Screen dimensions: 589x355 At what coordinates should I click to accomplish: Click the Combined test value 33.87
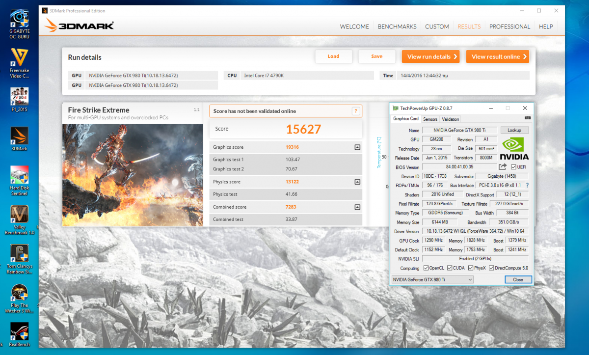tap(292, 219)
